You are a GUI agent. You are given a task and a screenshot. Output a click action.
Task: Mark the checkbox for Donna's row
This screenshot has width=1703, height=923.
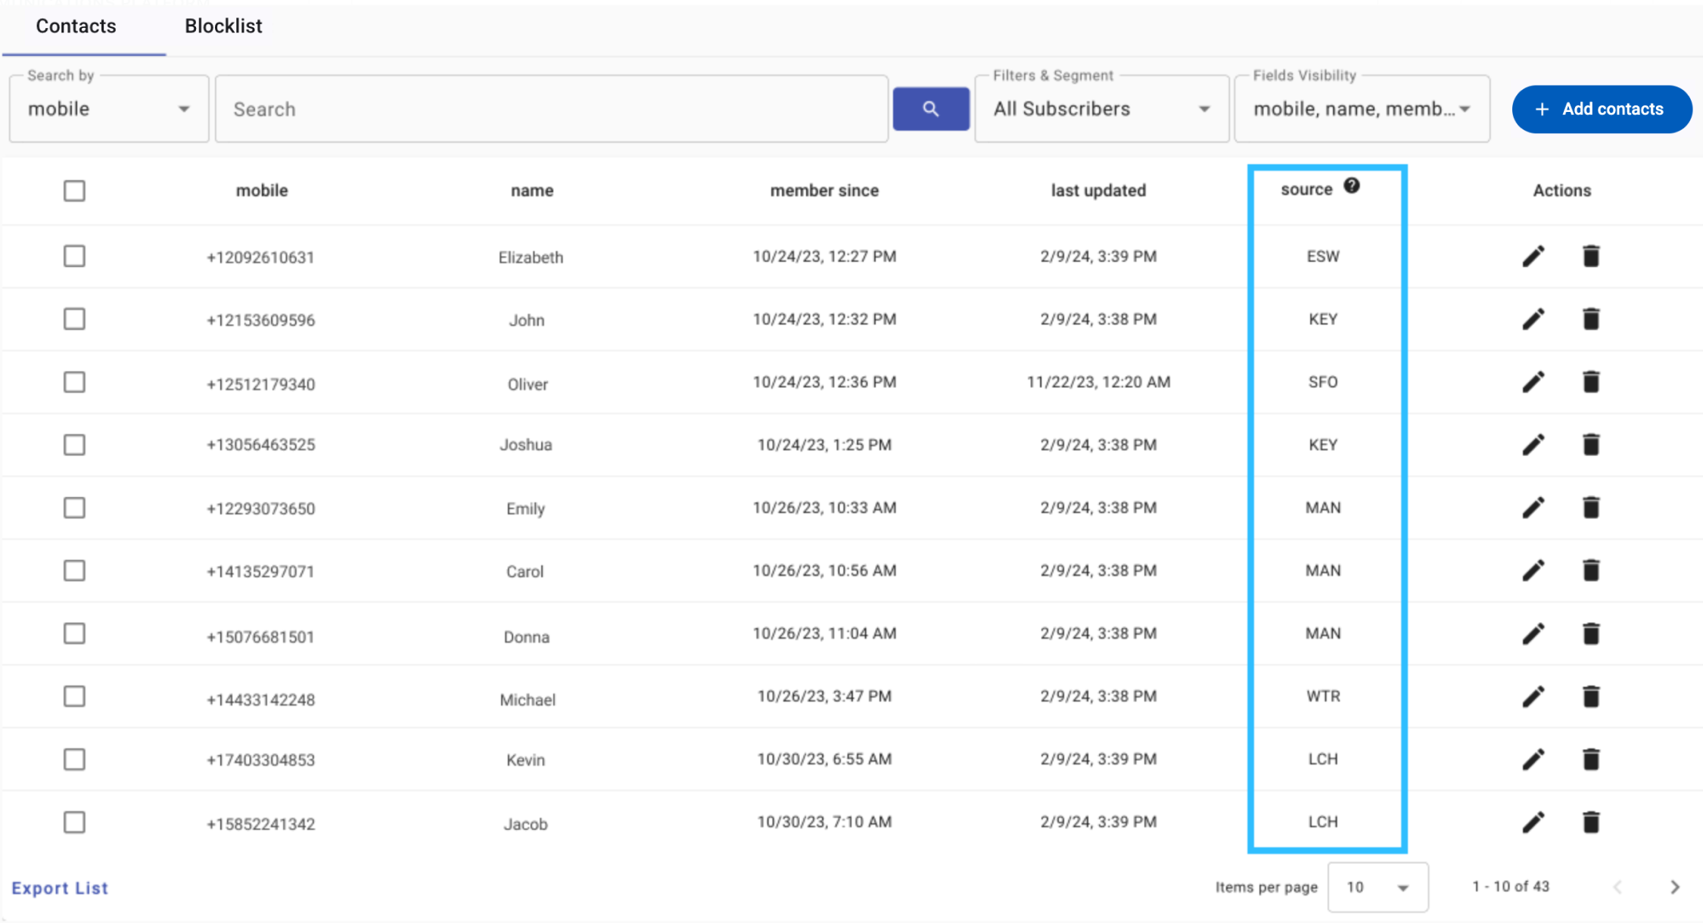click(74, 633)
